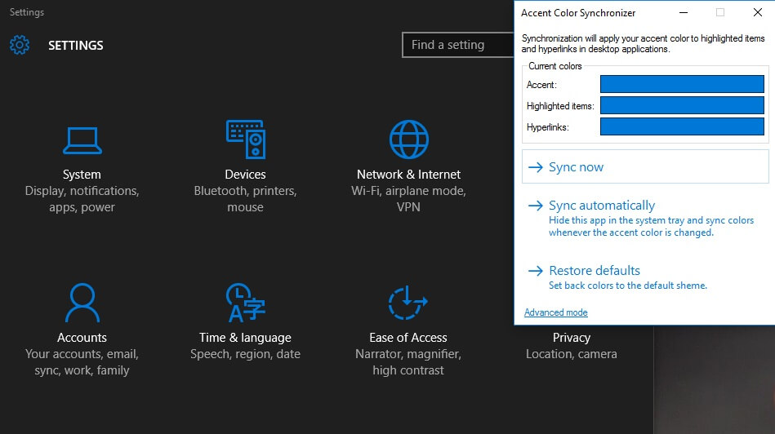Click the SETTINGS heading text
Screen dimensions: 775x434
[x=76, y=46]
